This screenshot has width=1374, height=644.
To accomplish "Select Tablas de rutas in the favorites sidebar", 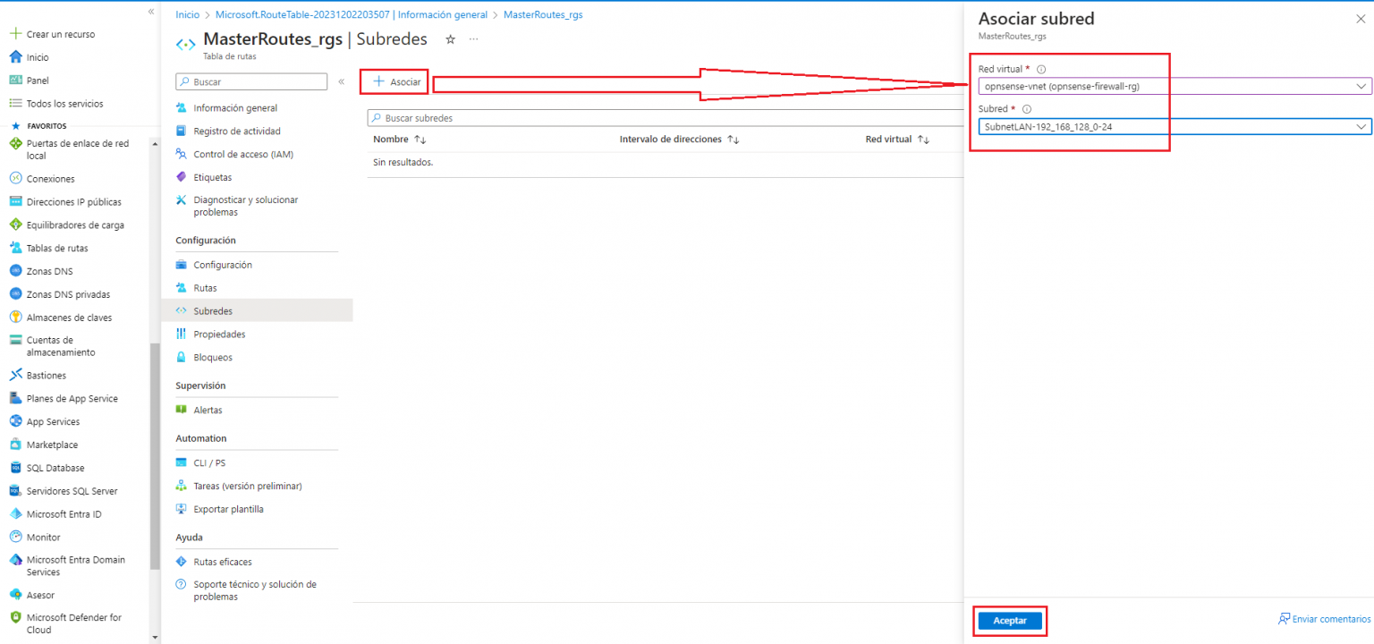I will click(x=57, y=248).
